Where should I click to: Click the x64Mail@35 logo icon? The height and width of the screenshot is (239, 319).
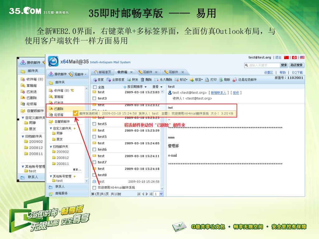tap(53, 61)
